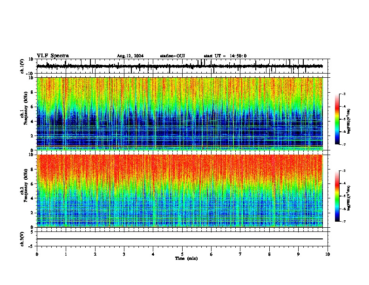Viewport: 369px width, 285px height.
Task: Click the time axis tick label "6"
Action: pyautogui.click(x=212, y=254)
